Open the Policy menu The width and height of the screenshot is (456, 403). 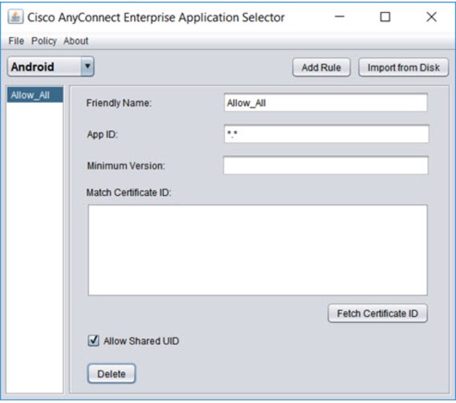(44, 41)
